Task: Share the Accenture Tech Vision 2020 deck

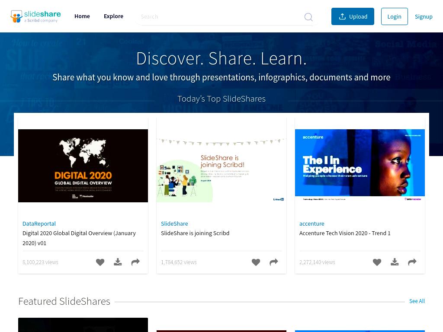Action: (x=412, y=262)
